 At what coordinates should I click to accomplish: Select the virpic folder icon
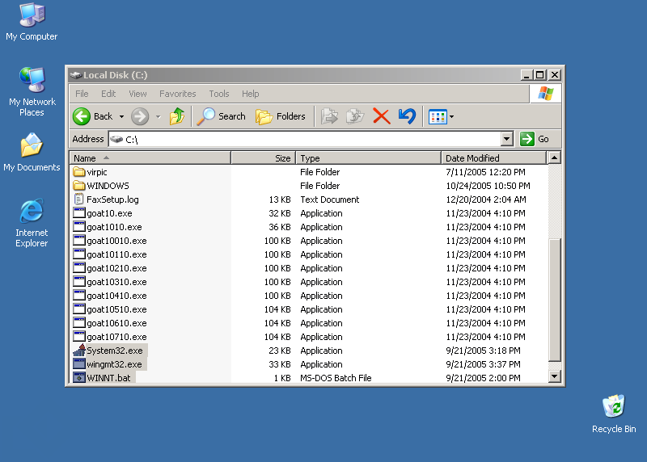(x=78, y=171)
